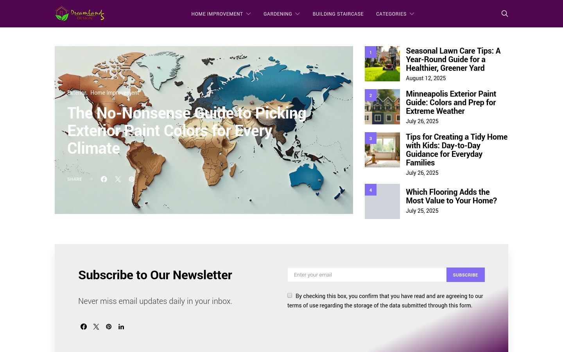Viewport: 563px width, 352px height.
Task: Focus the Enter your email field
Action: tap(367, 275)
